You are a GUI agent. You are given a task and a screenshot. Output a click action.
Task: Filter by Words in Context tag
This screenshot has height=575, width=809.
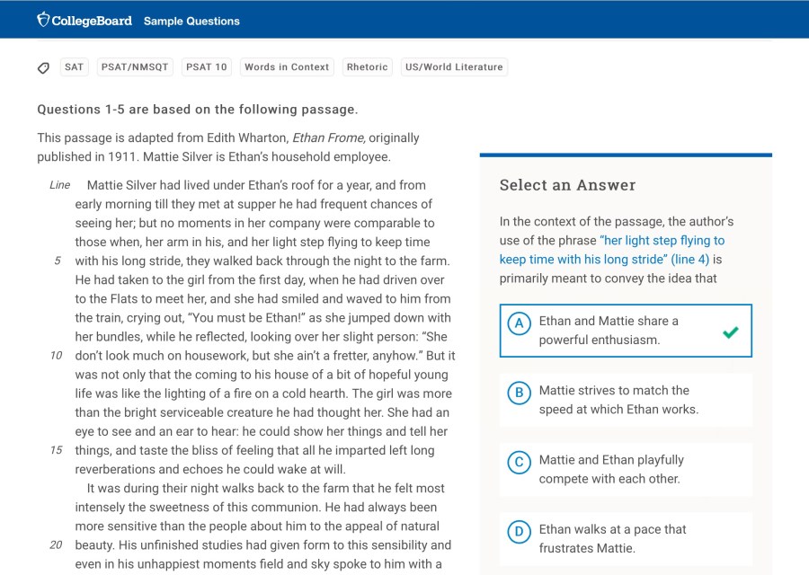[287, 67]
